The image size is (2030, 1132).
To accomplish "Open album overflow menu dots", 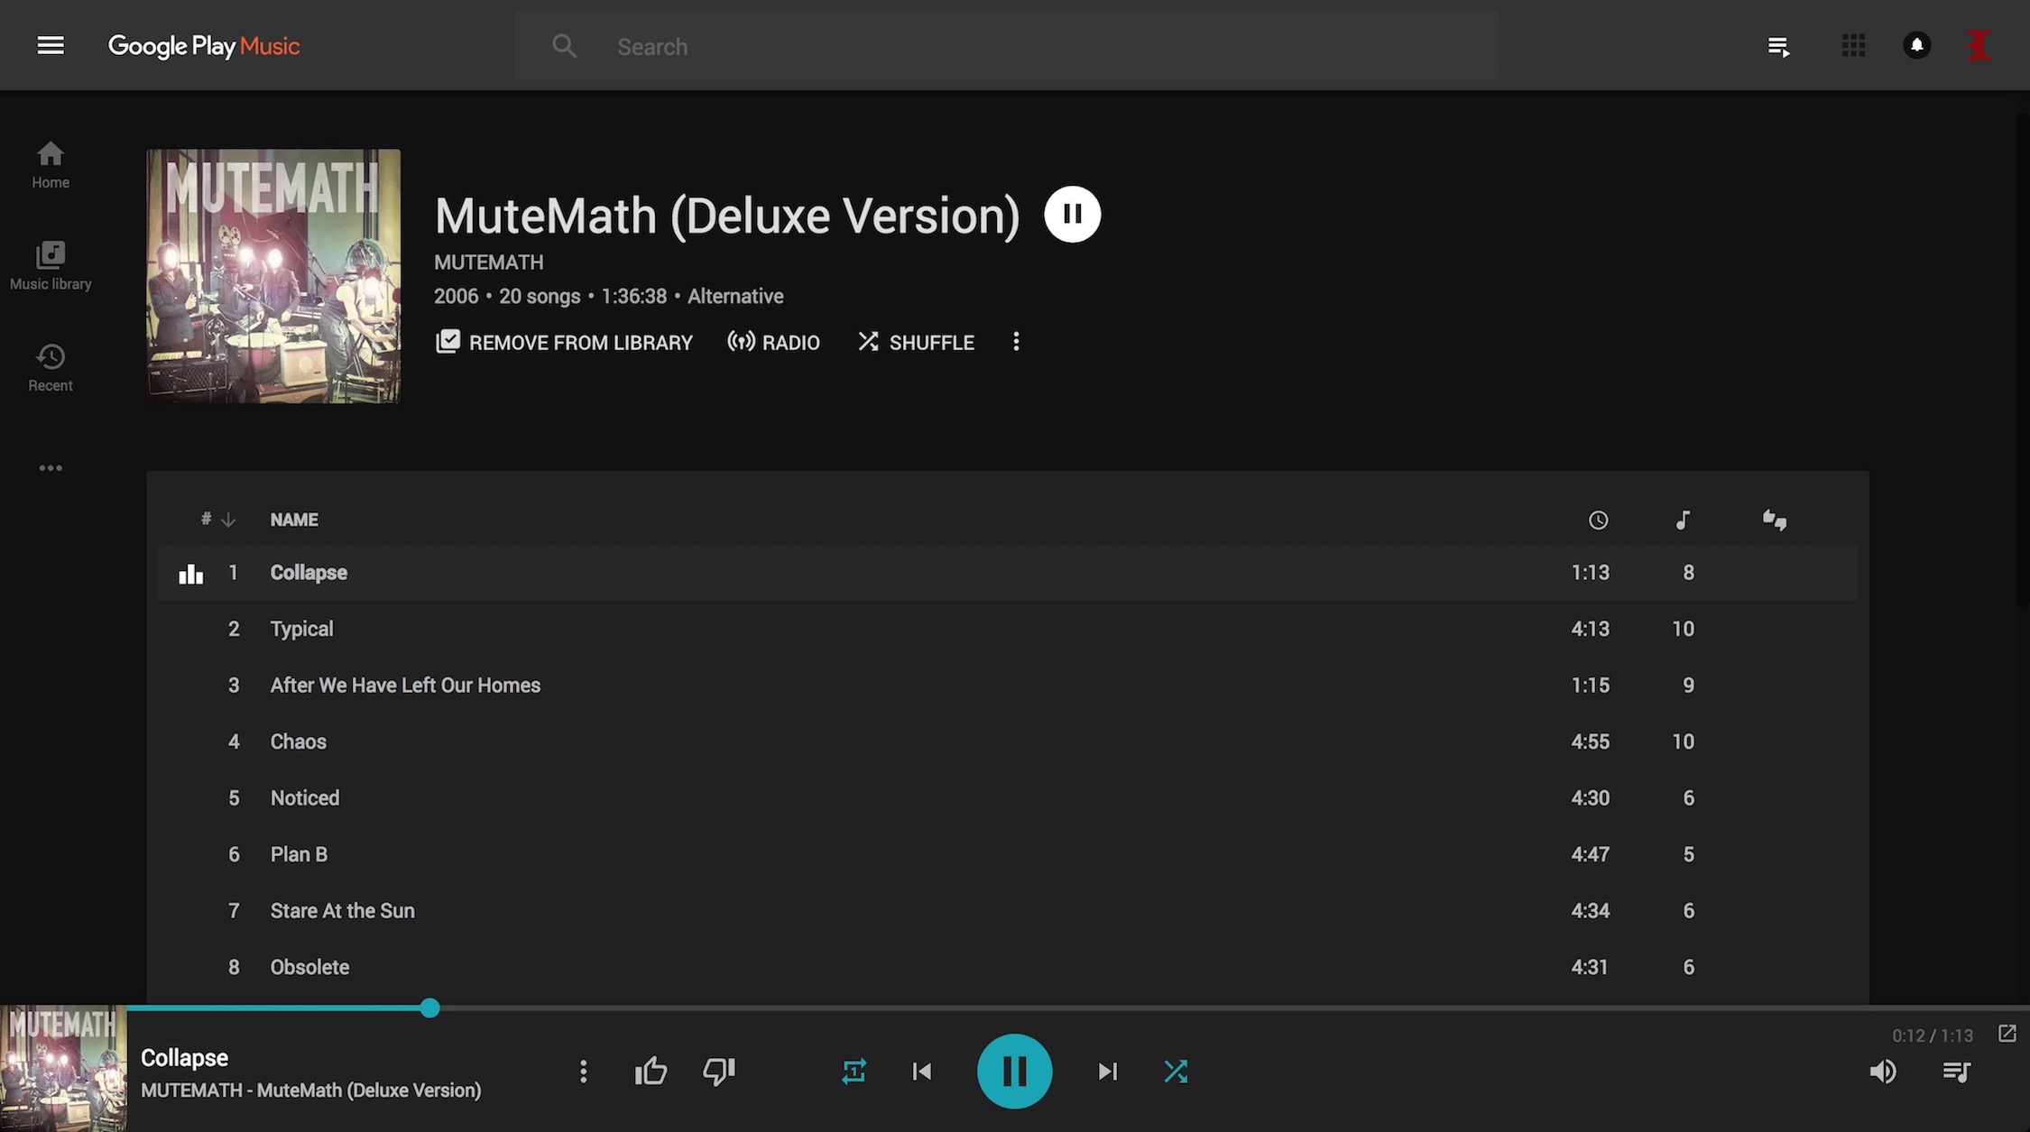I will (x=1016, y=341).
